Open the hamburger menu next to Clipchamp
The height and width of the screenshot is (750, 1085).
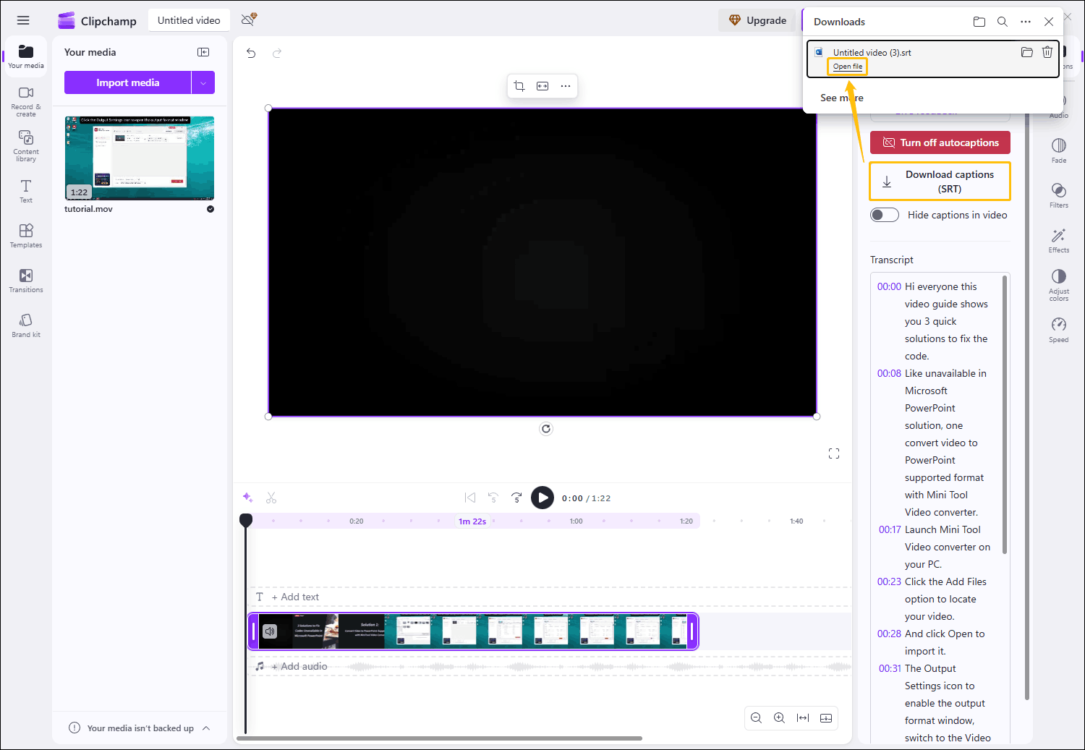pos(23,20)
